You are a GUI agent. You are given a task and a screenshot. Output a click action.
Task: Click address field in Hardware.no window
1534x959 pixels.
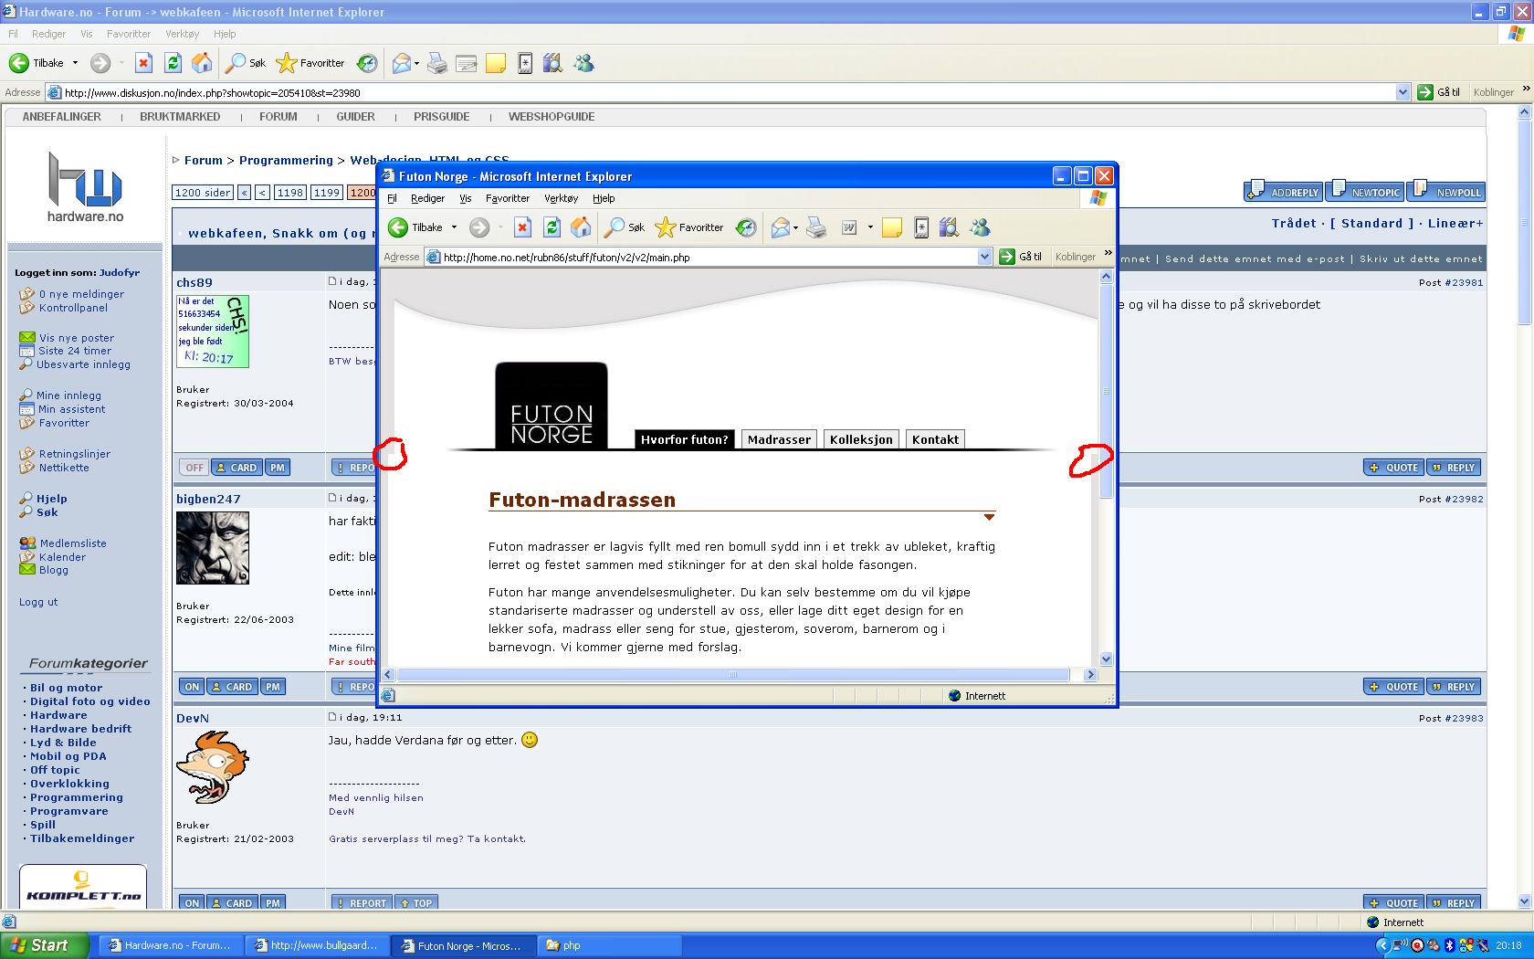(727, 92)
